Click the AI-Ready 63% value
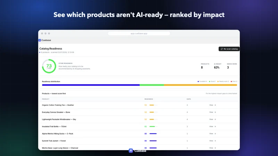This screenshot has width=278, height=156. pyautogui.click(x=216, y=67)
